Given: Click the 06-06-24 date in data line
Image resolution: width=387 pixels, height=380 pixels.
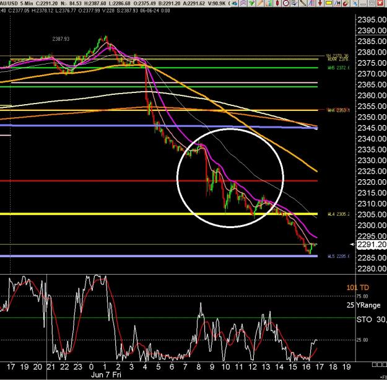Looking at the screenshot, I should 149,11.
